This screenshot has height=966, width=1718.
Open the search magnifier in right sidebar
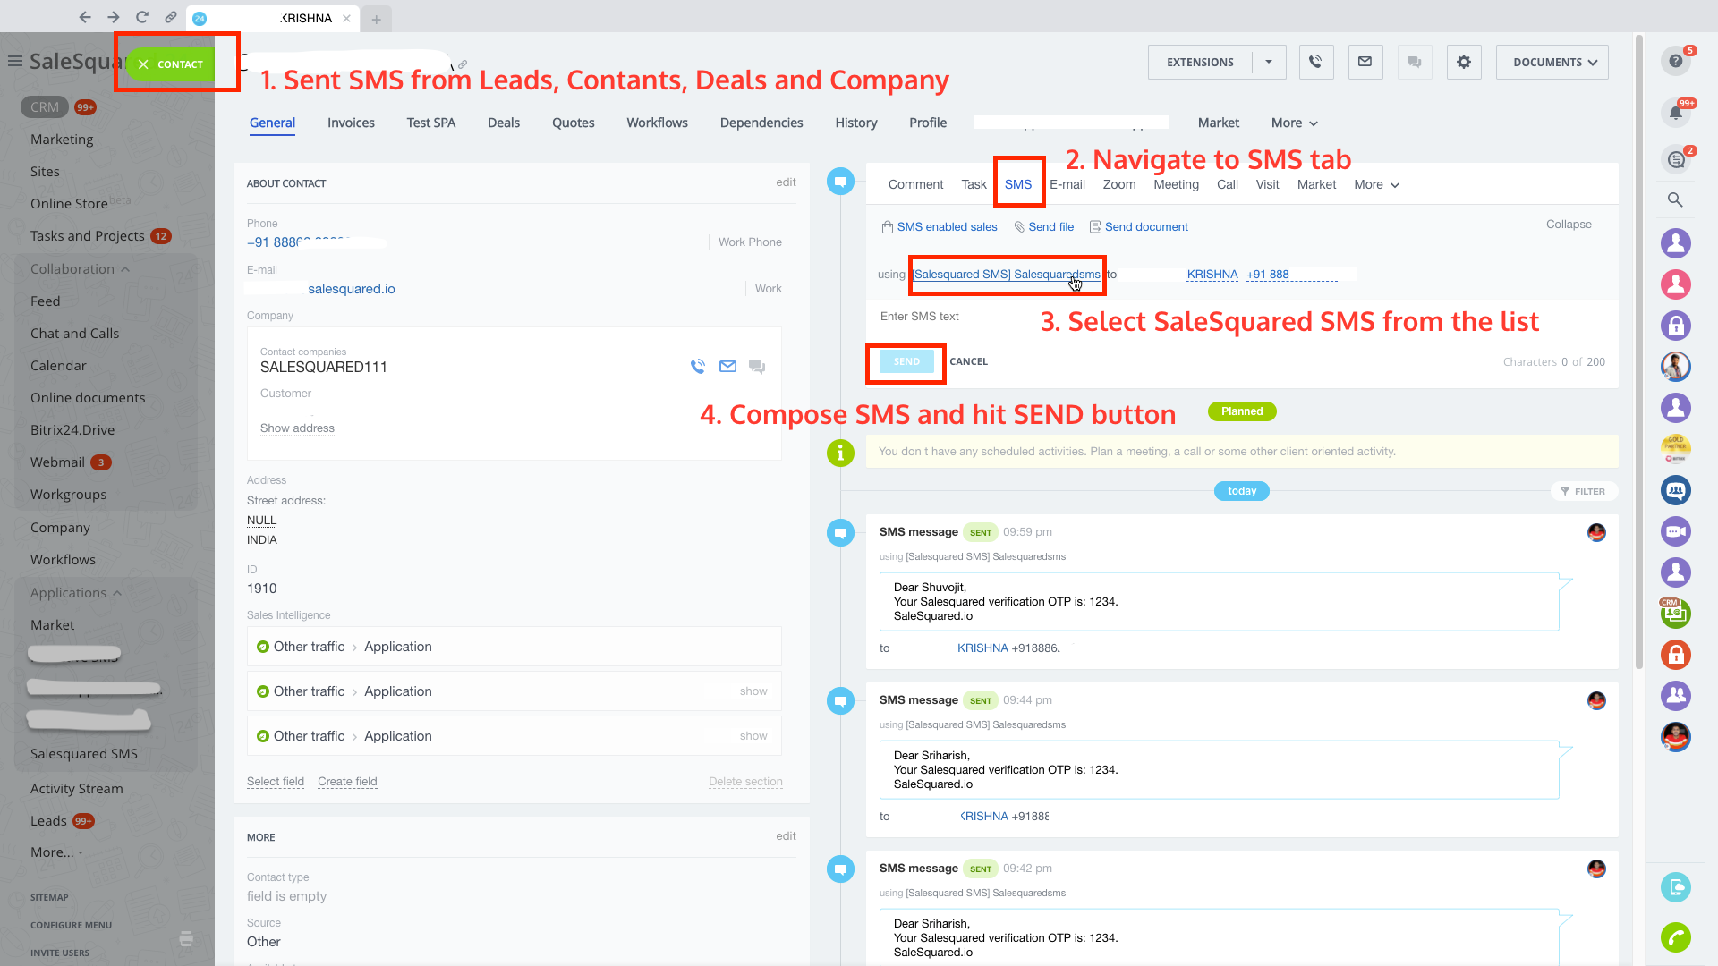[1675, 199]
